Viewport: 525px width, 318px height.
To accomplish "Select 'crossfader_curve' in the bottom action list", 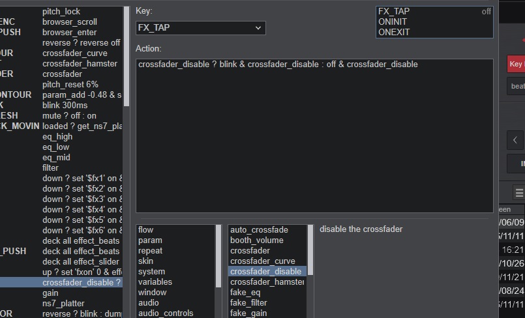I will click(x=262, y=261).
